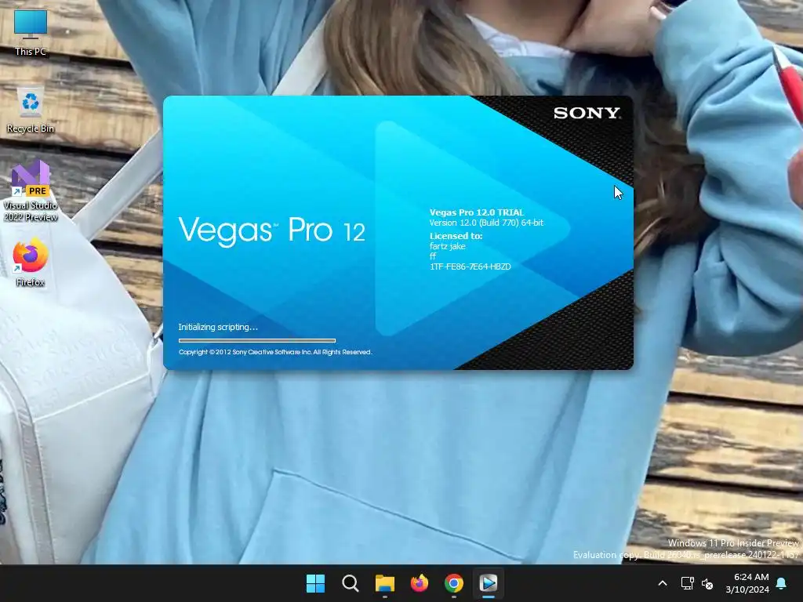The width and height of the screenshot is (803, 602).
Task: Click the splash loading progress bar
Action: (257, 340)
